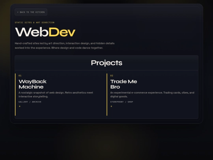Image resolution: width=213 pixels, height=160 pixels.
Task: Click the Projects section heading
Action: (106, 63)
